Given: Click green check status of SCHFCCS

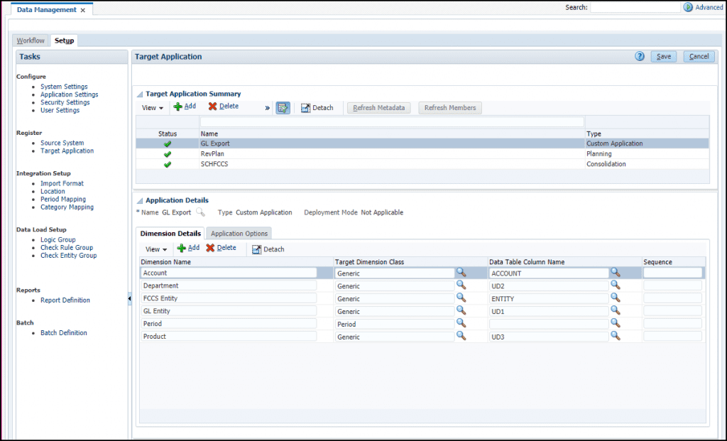Looking at the screenshot, I should [x=168, y=164].
